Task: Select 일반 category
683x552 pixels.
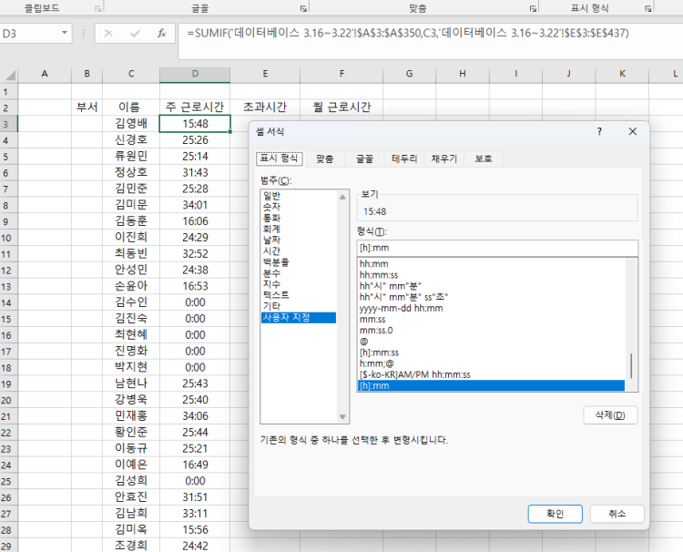Action: tap(299, 196)
